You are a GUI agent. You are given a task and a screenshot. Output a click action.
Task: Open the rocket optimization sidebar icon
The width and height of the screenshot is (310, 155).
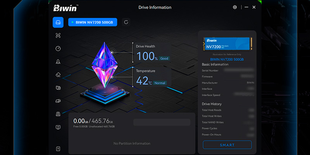58,62
